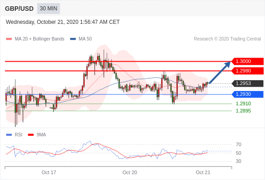Select the GBP/USD pair title
This screenshot has height=180, width=265.
[19, 9]
